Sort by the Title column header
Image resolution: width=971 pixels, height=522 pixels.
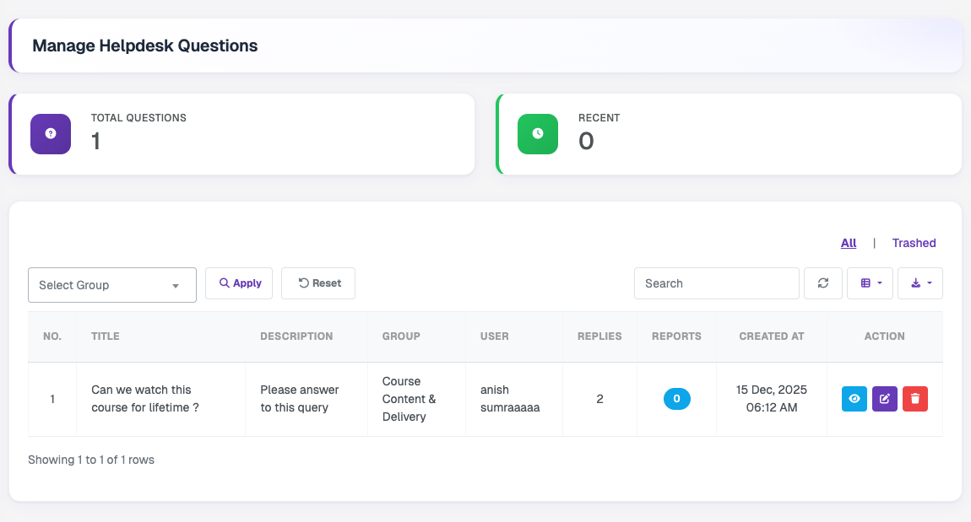tap(106, 336)
